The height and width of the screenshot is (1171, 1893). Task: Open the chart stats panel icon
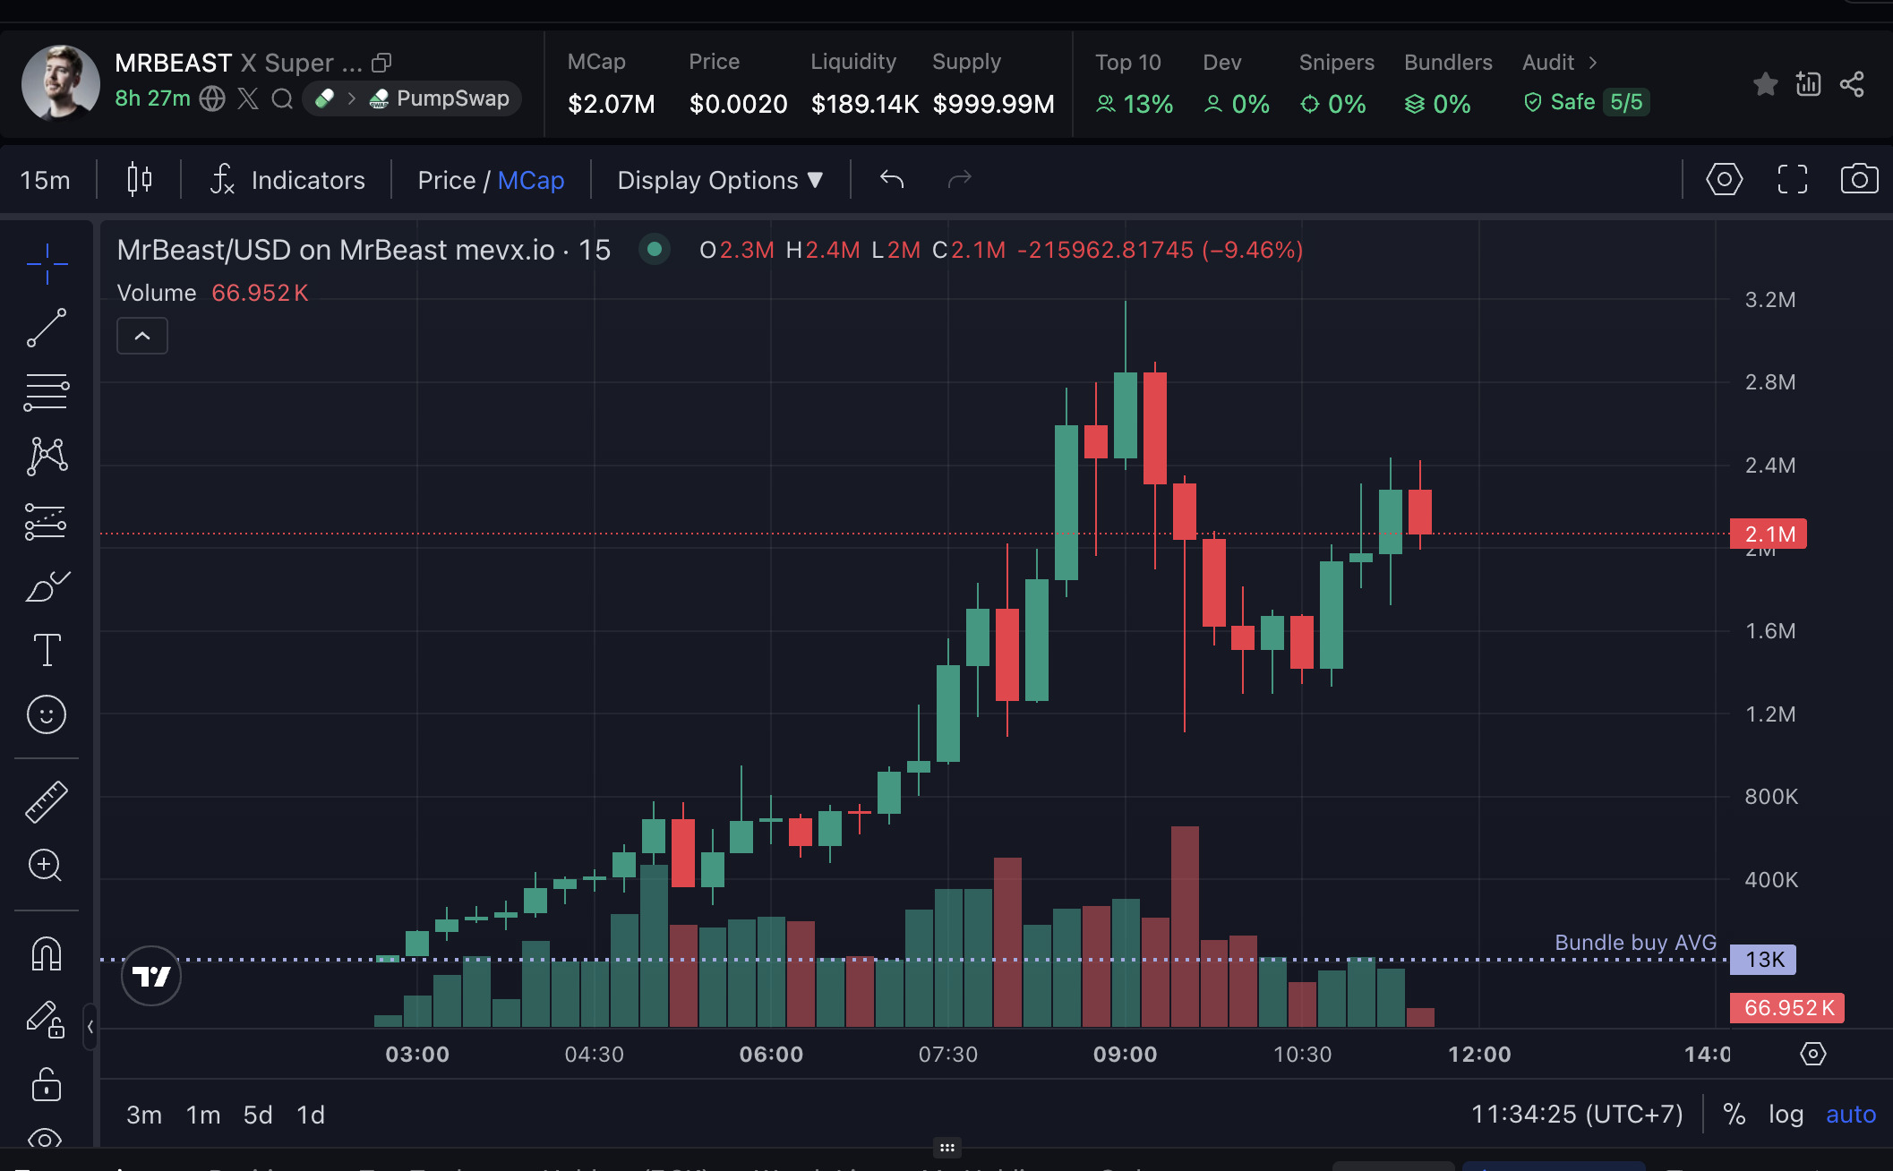pyautogui.click(x=1809, y=84)
